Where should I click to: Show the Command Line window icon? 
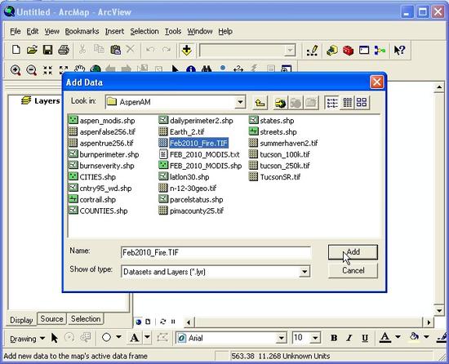[x=364, y=51]
